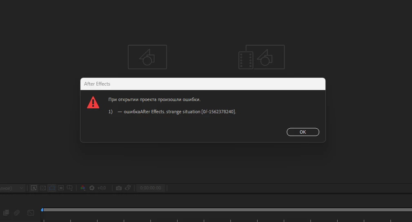Click the After Effects dialog title
Viewport: 412px width, 222px height.
coord(97,84)
